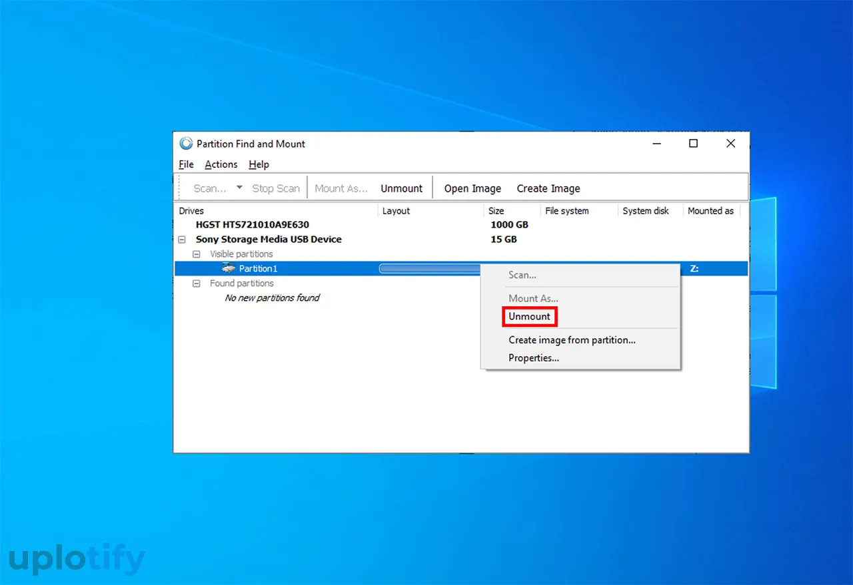Collapse the Sony Storage Media USB Device node

click(x=182, y=240)
